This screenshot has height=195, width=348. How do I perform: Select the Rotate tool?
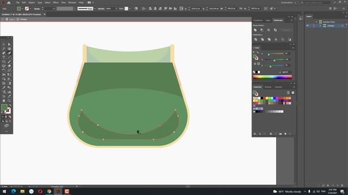pyautogui.click(x=4, y=70)
